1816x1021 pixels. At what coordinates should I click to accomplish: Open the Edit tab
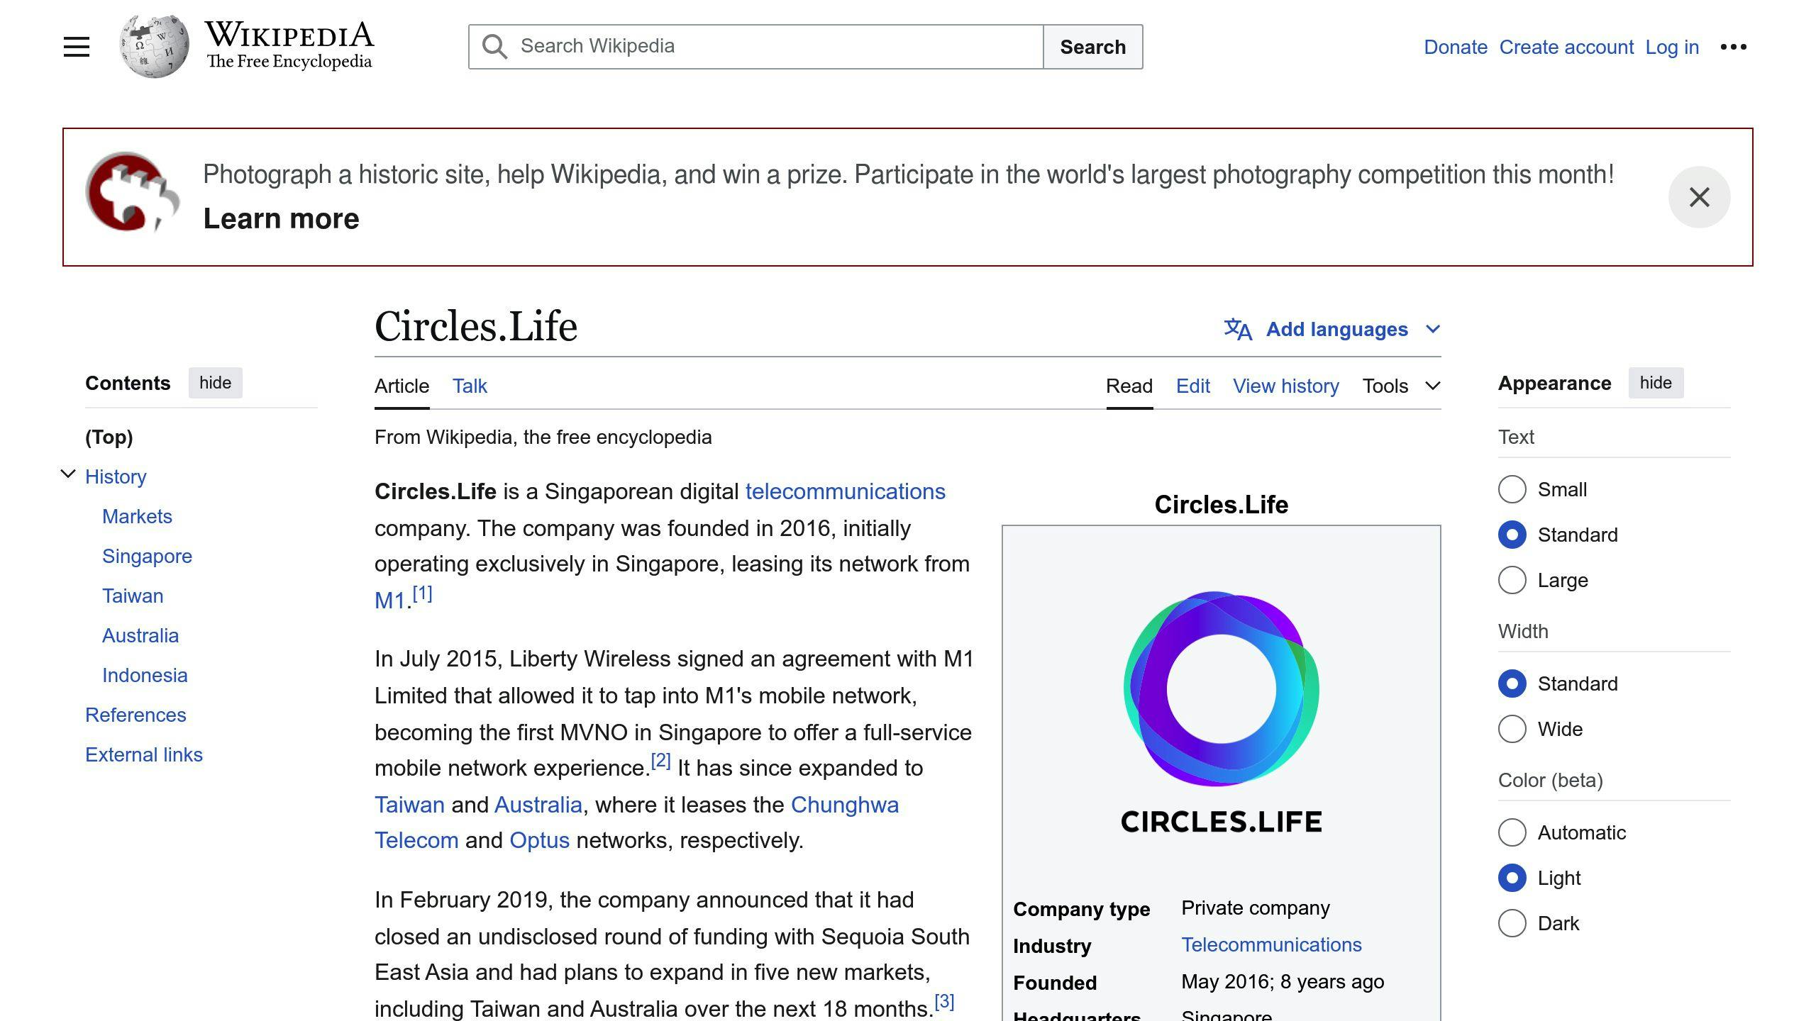[x=1193, y=386]
